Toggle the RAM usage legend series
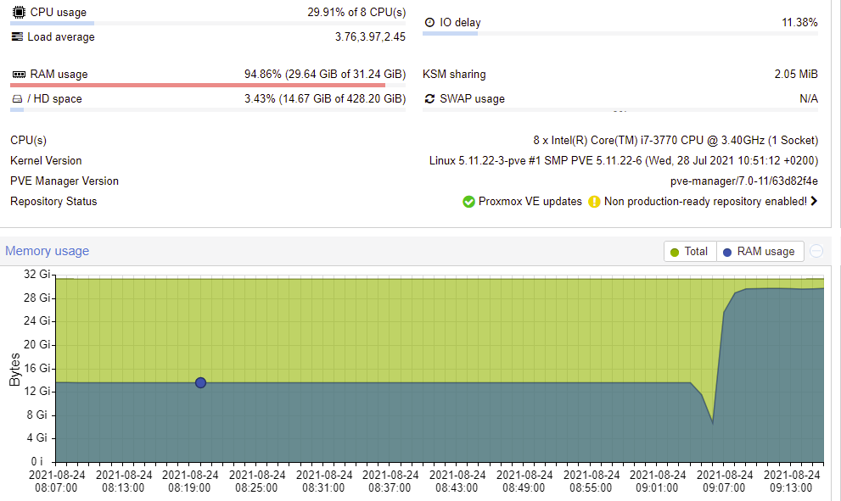This screenshot has width=841, height=501. [760, 251]
